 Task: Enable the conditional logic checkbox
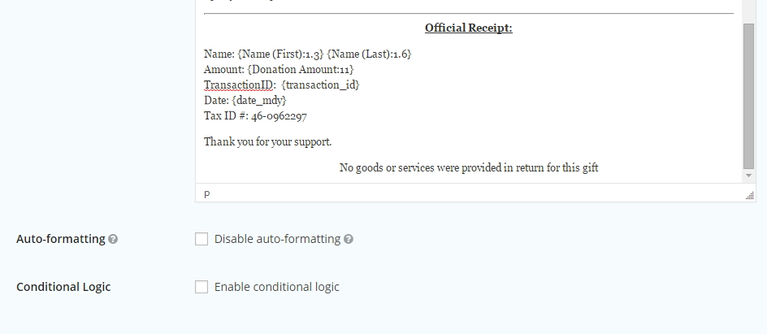pyautogui.click(x=201, y=287)
